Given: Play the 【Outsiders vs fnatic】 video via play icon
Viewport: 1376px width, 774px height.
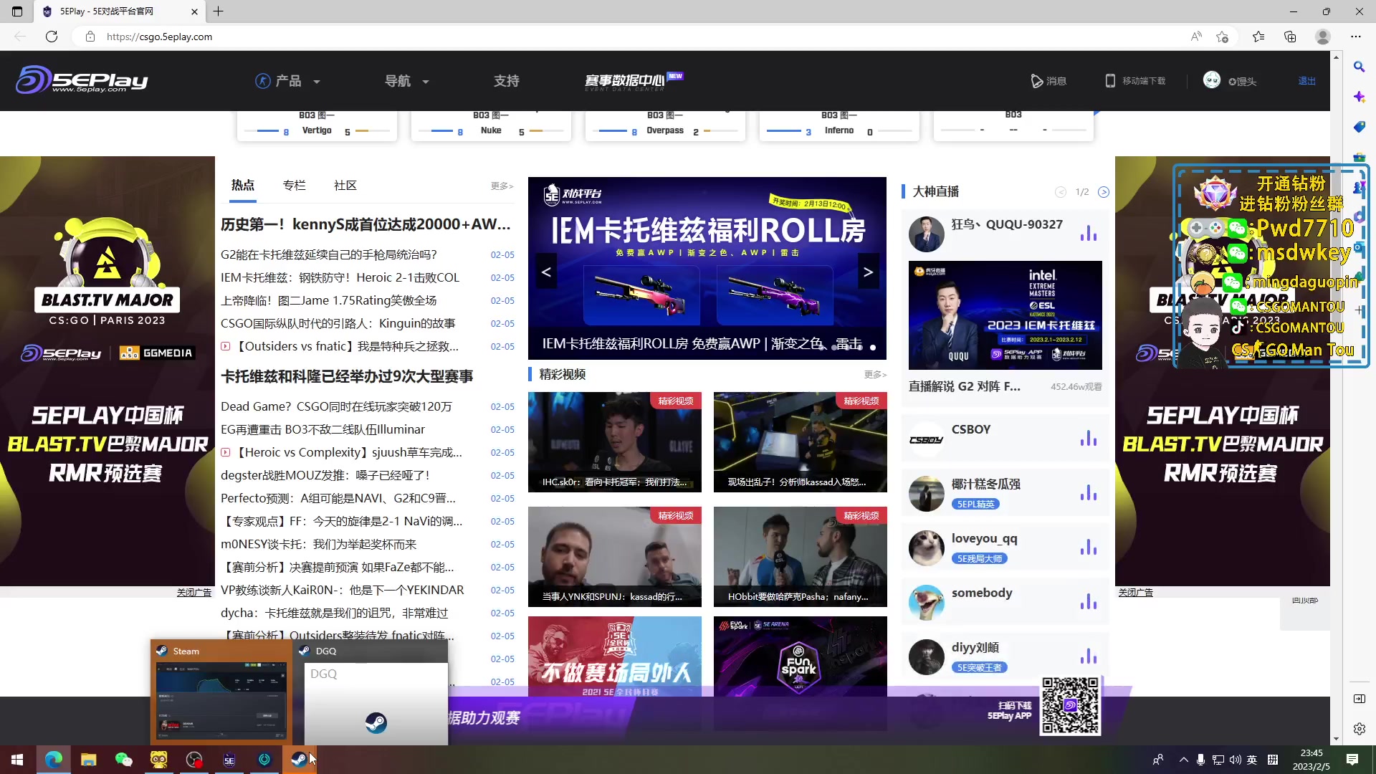Looking at the screenshot, I should [x=225, y=346].
